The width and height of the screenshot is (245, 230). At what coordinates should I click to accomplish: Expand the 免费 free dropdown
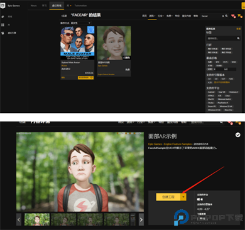(x=170, y=16)
